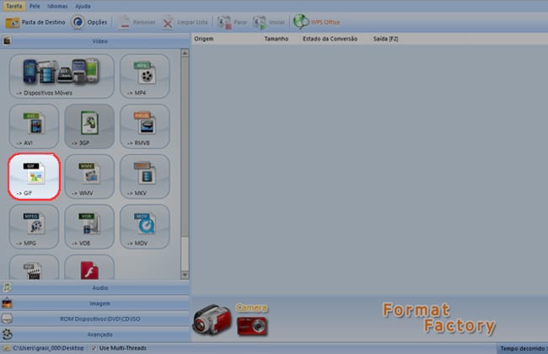
Task: Click the RMVB format icon
Action: (x=144, y=126)
